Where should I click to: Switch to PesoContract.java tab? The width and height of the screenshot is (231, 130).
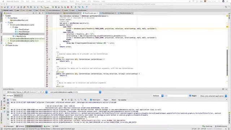pyautogui.click(x=53, y=13)
